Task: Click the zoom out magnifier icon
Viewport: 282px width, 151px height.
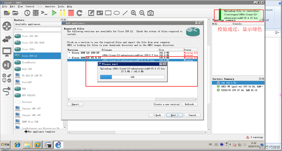Action: [x=142, y=13]
